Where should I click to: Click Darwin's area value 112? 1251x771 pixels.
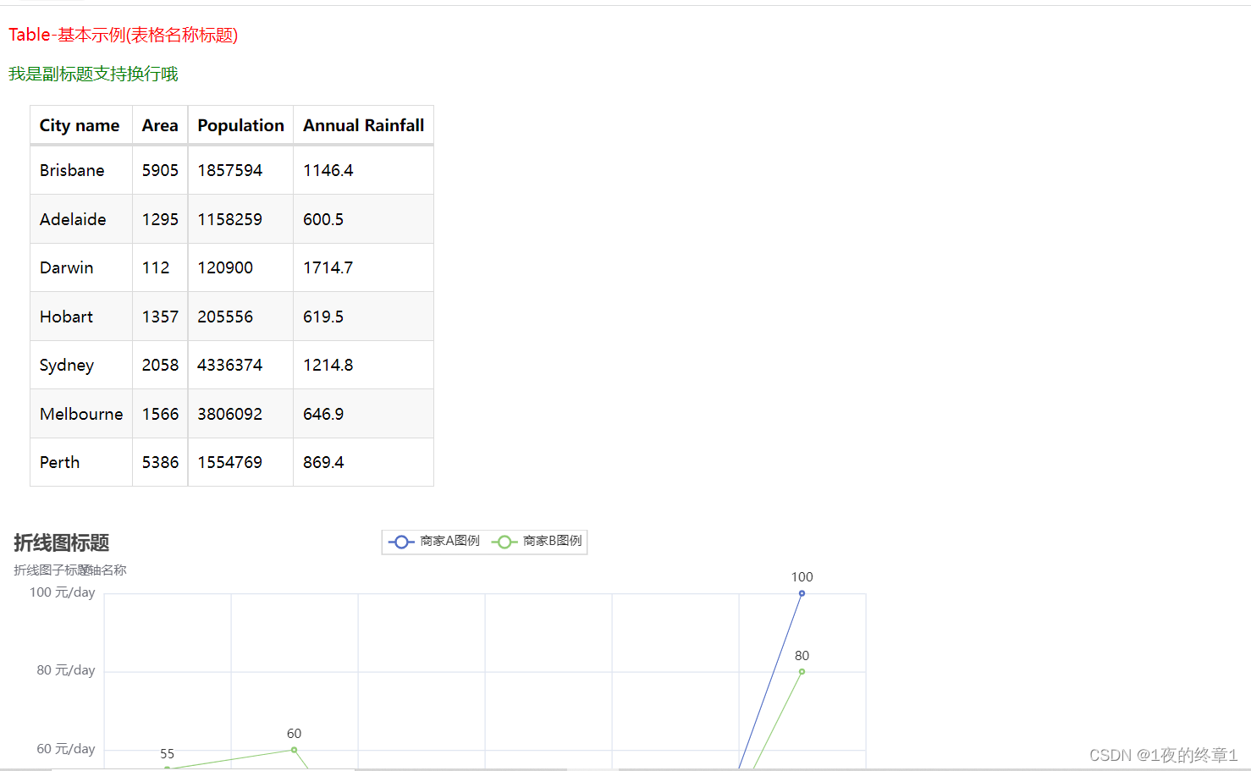point(160,267)
